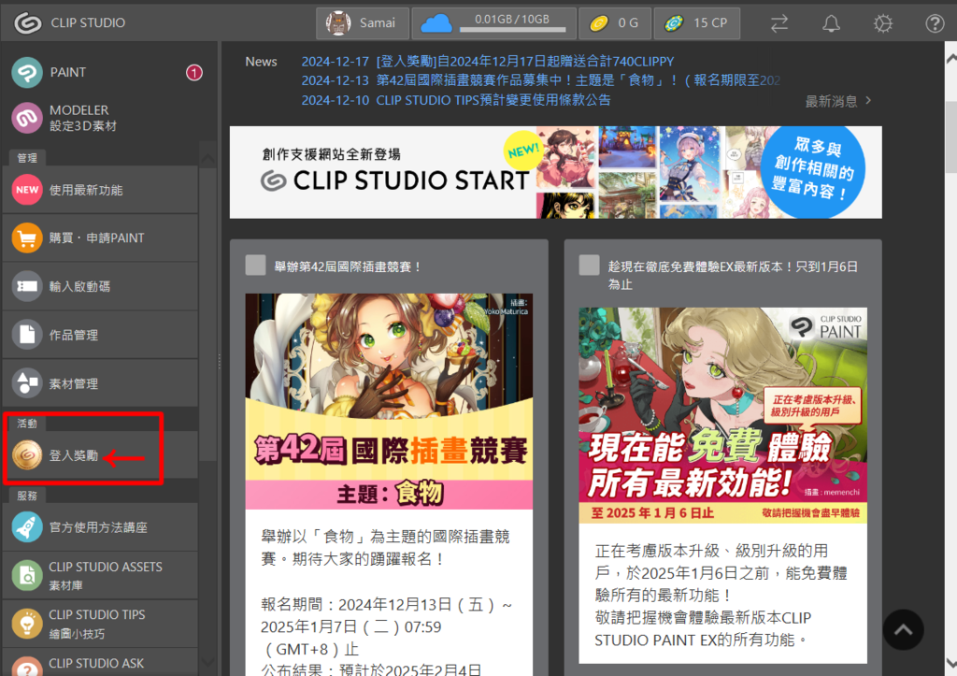Click text 正在考慮版本升級、級別升級的用戶
The width and height of the screenshot is (957, 676).
coord(711,561)
